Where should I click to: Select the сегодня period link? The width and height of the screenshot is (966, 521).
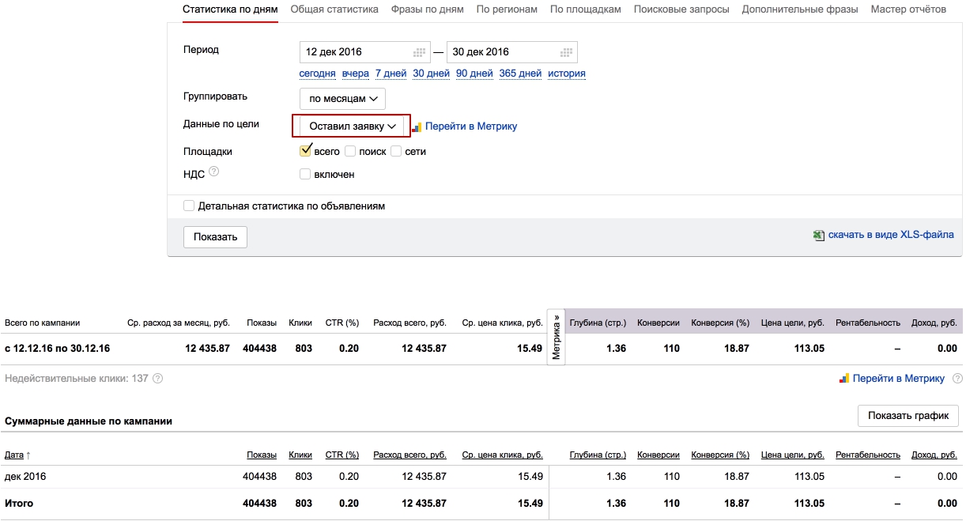tap(317, 74)
